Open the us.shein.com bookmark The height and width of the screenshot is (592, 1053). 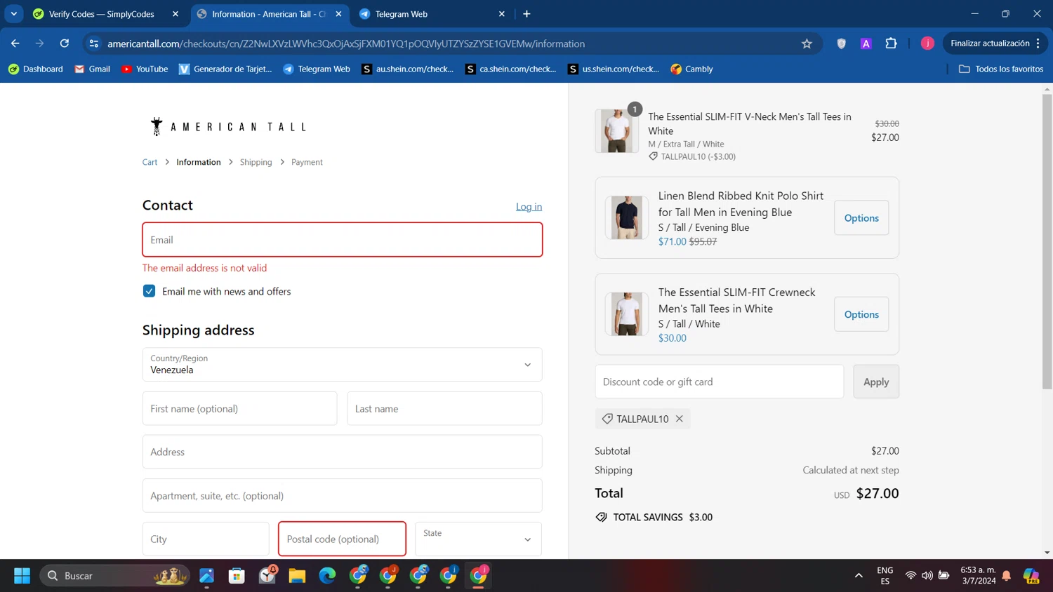point(614,69)
